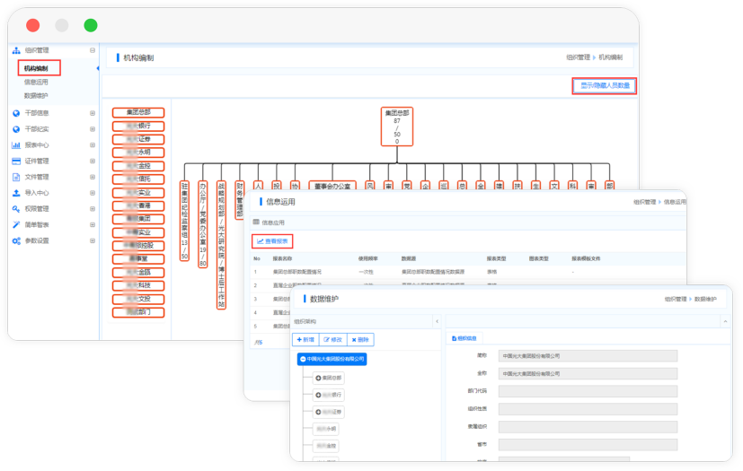Toggle 显示/隐藏人员数量 display

(x=605, y=86)
